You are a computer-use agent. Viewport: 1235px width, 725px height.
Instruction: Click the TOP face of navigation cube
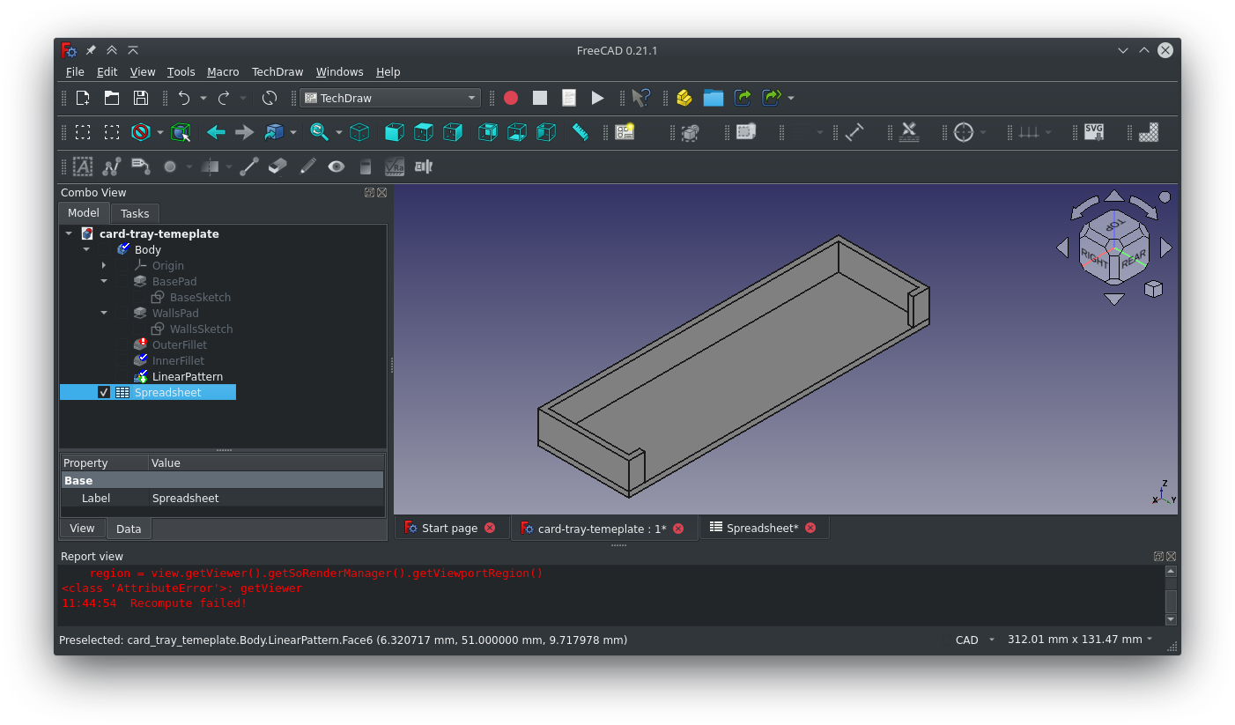pyautogui.click(x=1115, y=226)
